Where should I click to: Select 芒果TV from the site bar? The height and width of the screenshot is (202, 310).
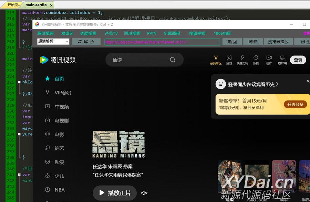point(111,33)
